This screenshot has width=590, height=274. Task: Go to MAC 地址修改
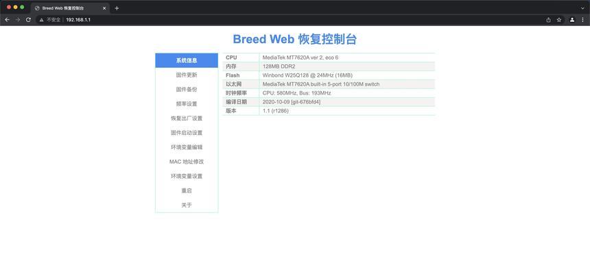(x=187, y=162)
